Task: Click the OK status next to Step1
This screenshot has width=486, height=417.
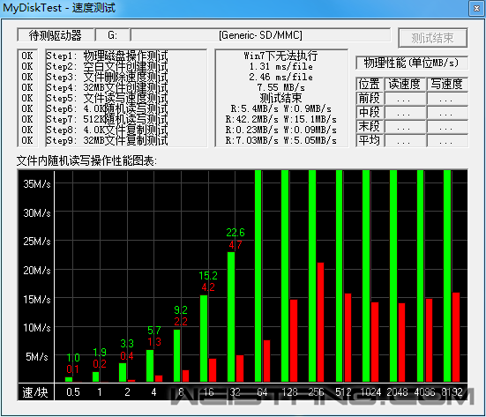Action: point(27,56)
